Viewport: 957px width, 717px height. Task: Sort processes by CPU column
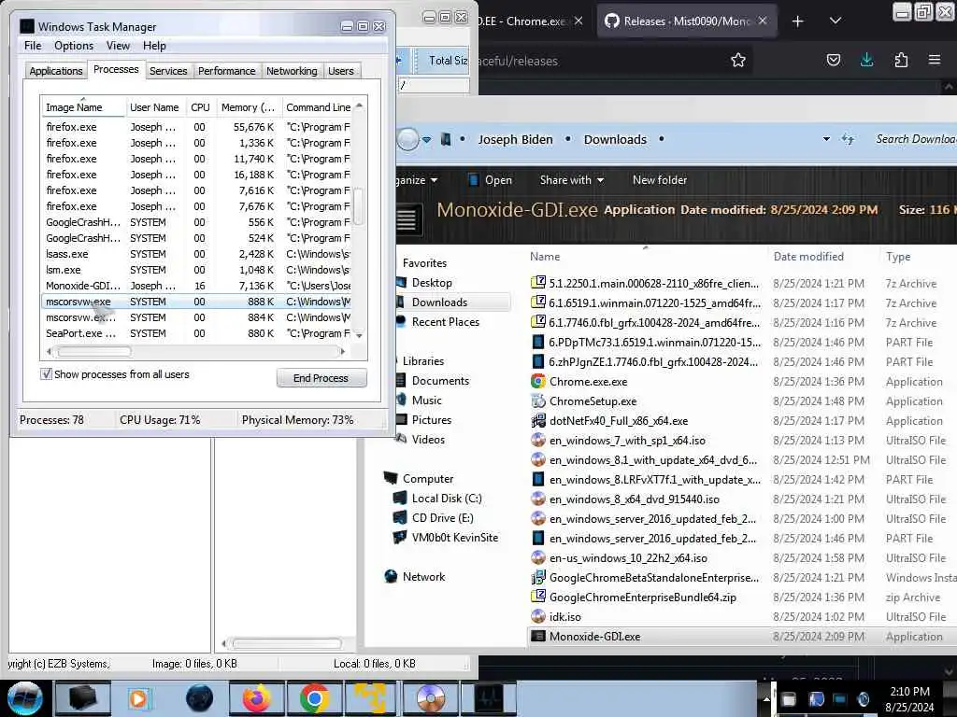[x=200, y=107]
